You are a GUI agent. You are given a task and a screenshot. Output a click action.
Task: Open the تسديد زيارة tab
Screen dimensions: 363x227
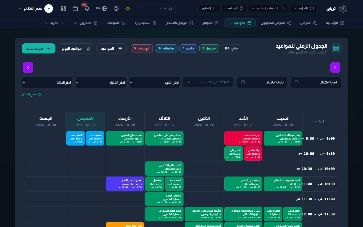click(x=145, y=23)
